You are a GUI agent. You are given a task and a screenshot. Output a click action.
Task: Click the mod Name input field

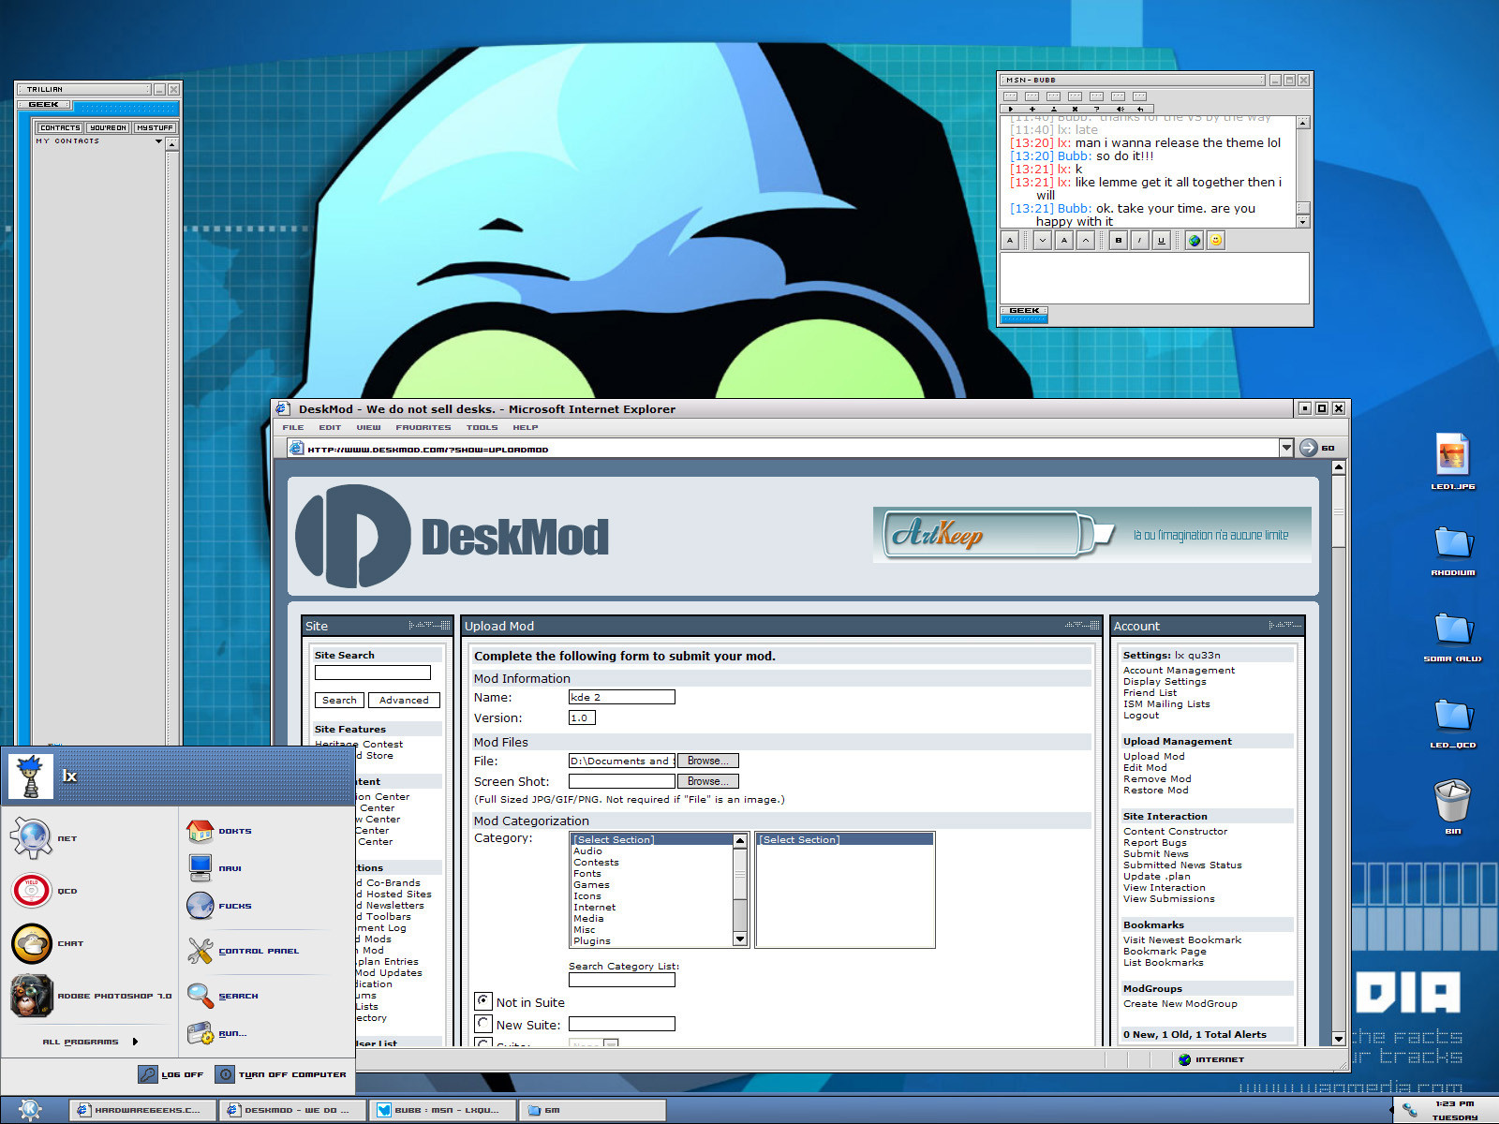point(622,697)
